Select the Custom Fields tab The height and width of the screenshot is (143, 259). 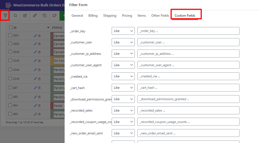[x=185, y=16]
